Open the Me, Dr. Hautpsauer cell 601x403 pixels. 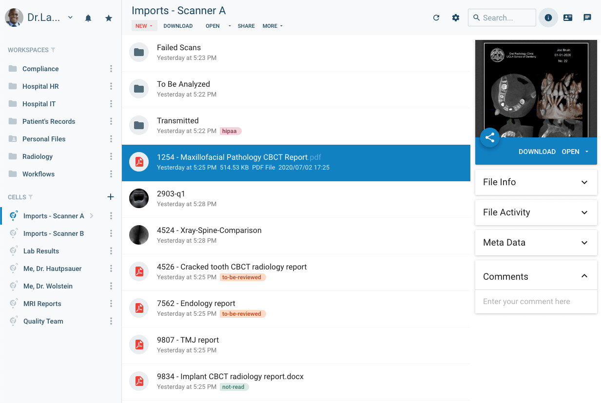click(52, 269)
